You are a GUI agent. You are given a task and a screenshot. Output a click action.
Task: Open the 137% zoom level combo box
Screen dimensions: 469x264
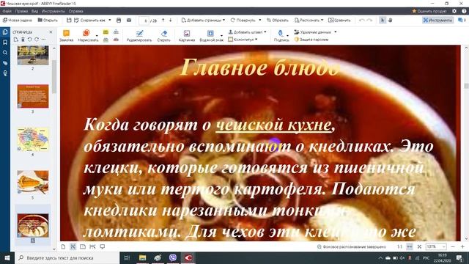(x=436, y=246)
